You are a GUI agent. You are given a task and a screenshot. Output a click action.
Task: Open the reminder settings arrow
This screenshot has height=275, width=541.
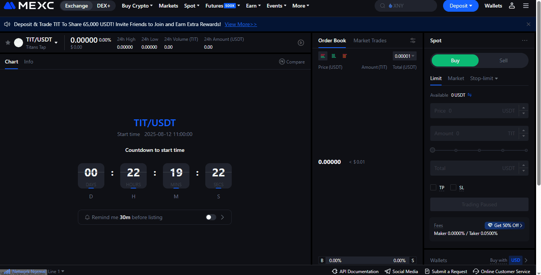click(x=222, y=217)
